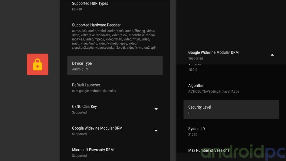
Task: Click com.google.android.tvlauncher package name
Action: pyautogui.click(x=94, y=91)
